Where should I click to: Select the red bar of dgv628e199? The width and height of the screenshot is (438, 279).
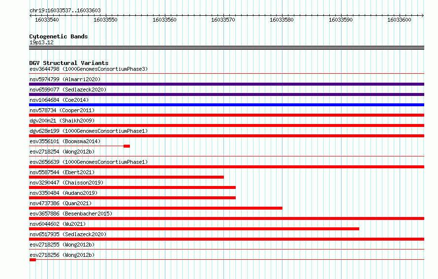click(x=226, y=136)
